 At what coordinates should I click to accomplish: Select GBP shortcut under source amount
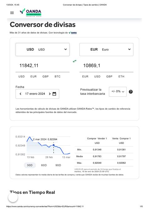(46, 77)
